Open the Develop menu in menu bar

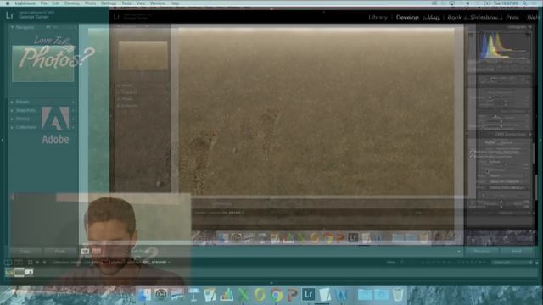point(72,3)
